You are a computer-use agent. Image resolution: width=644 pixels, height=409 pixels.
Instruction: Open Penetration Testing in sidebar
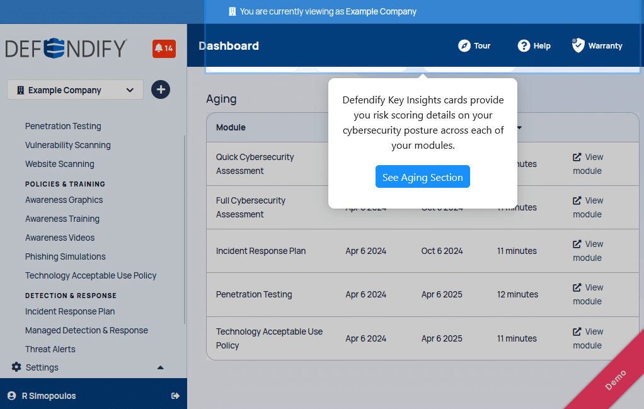(63, 126)
